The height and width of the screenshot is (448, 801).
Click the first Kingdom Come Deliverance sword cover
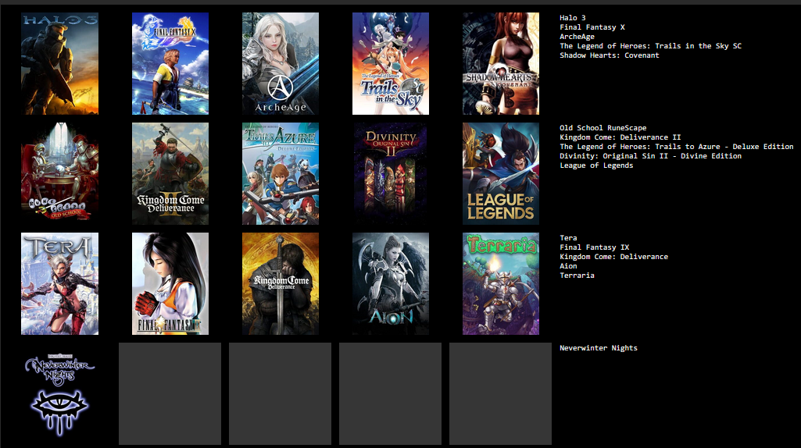(281, 283)
